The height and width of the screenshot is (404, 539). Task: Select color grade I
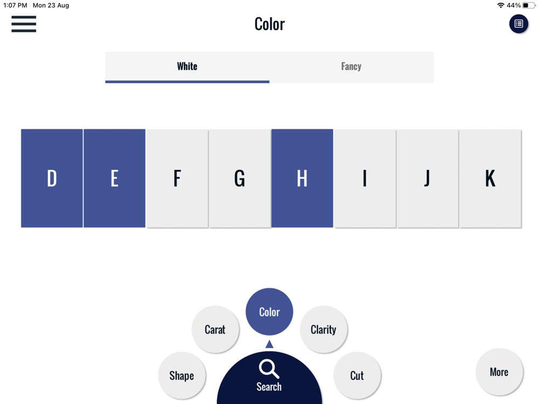coord(365,178)
